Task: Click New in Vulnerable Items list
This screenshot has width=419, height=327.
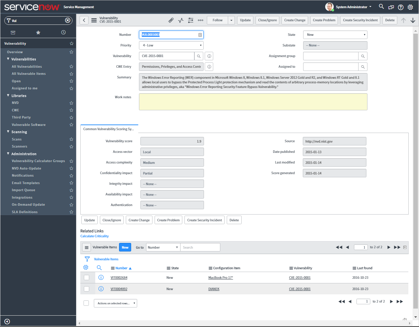Action: click(x=125, y=247)
